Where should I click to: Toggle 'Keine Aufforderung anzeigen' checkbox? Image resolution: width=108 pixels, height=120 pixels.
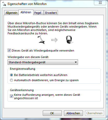pyautogui.click(x=11, y=96)
